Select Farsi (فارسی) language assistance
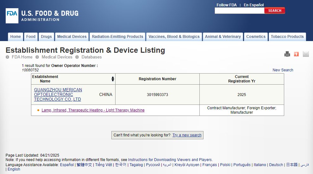Image resolution: width=313 pixels, height=174 pixels. click(x=305, y=165)
